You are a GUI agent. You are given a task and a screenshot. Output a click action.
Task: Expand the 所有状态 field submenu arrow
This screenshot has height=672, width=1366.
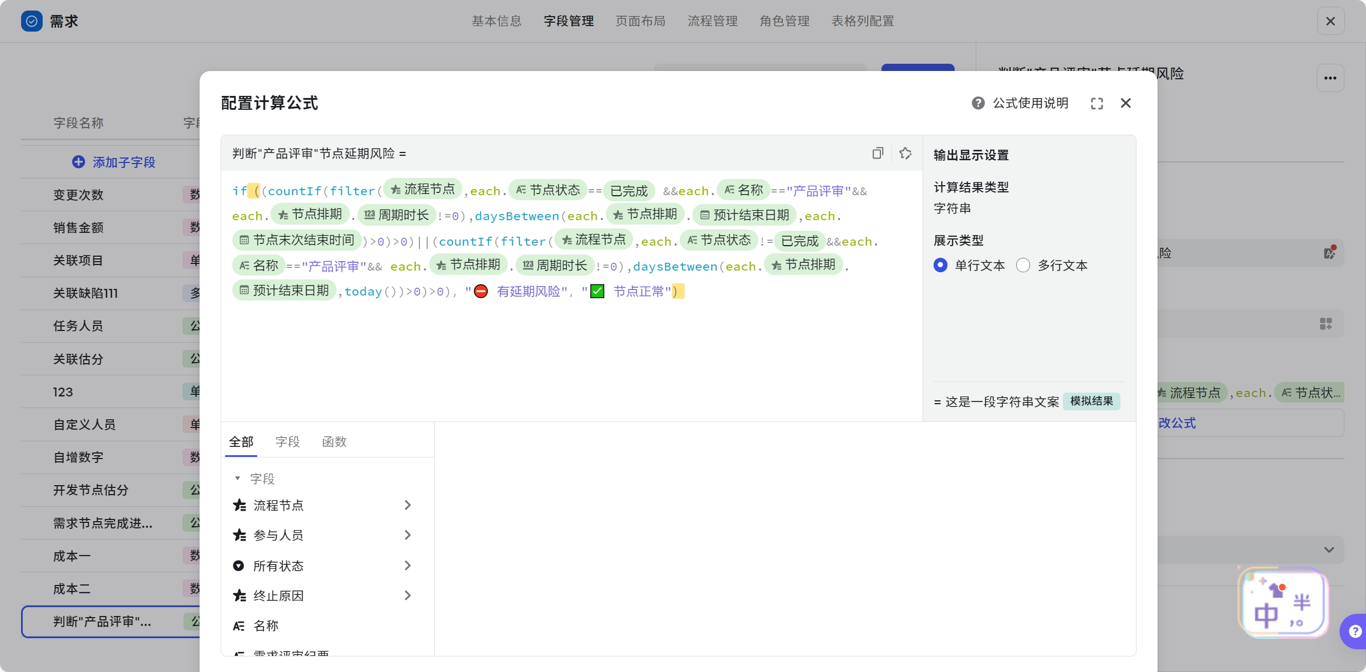pyautogui.click(x=407, y=566)
